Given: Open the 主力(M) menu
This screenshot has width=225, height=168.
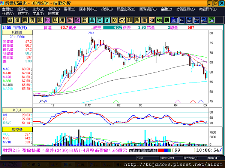Looking at the screenshot, I should pyautogui.click(x=38, y=9).
